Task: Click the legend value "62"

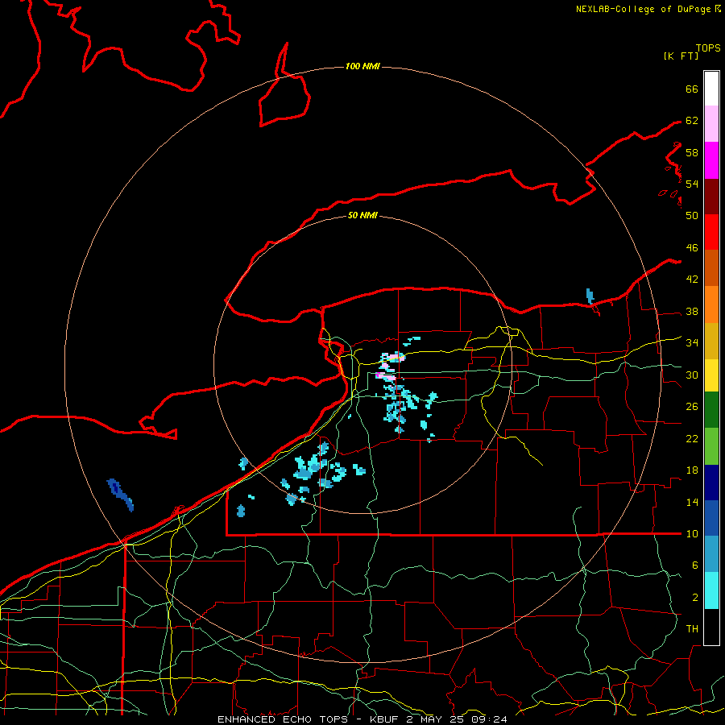Action: point(692,121)
